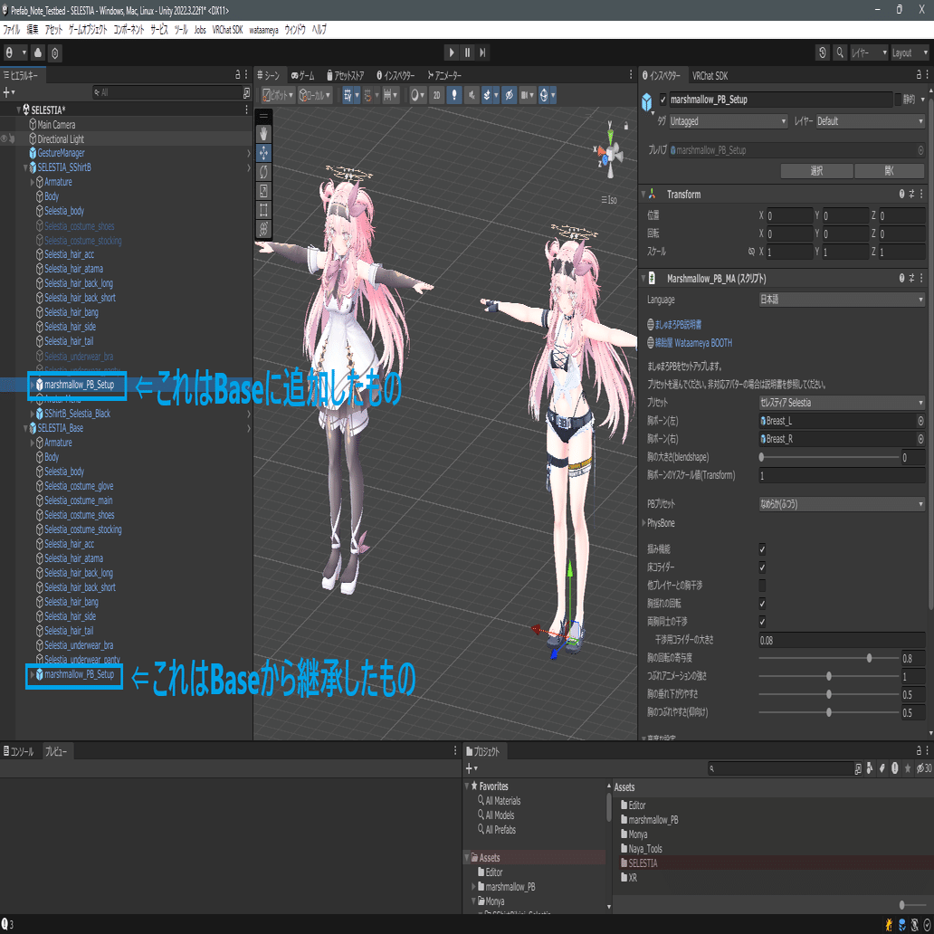Open global search magnifier icon
Image resolution: width=934 pixels, height=934 pixels.
tap(840, 53)
